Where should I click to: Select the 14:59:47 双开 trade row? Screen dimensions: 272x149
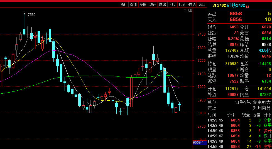(239, 136)
